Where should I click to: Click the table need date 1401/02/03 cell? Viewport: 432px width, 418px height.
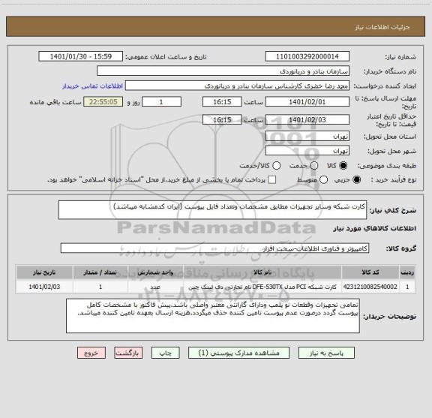44,287
